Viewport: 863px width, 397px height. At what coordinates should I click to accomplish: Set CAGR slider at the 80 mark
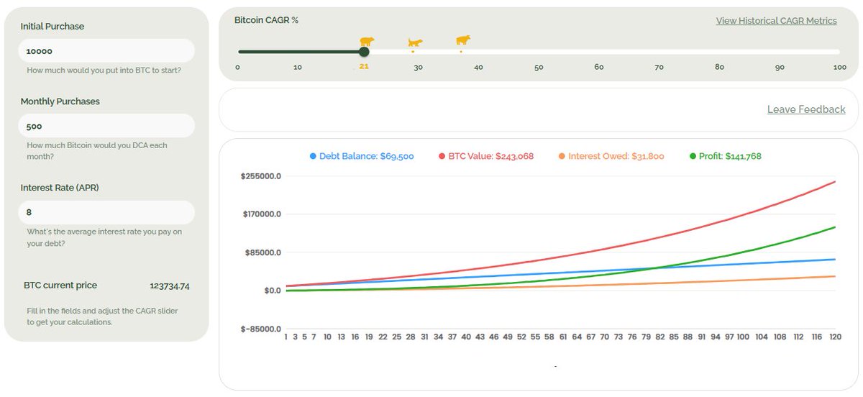719,52
